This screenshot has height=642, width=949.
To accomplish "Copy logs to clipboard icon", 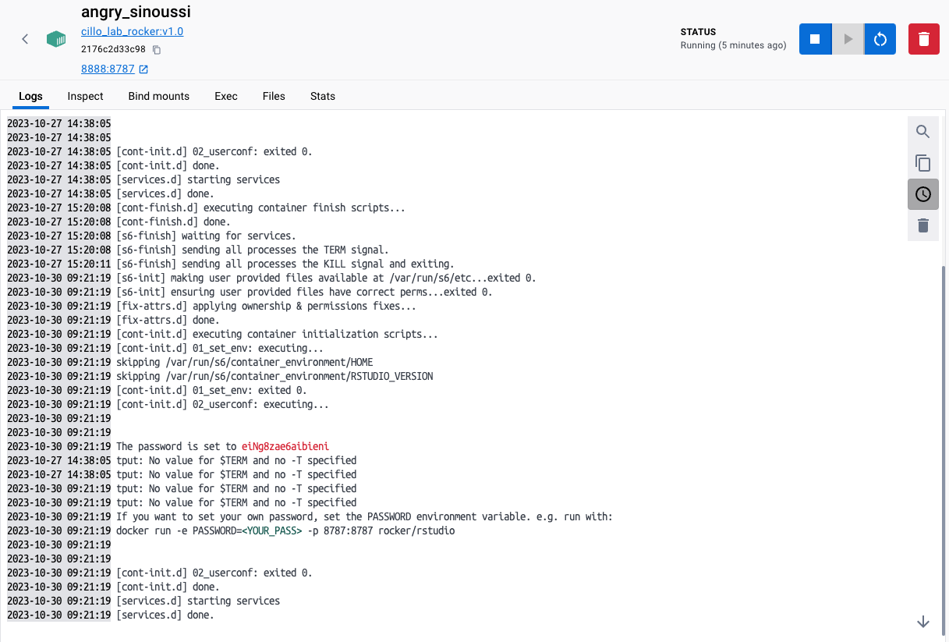I will [923, 163].
